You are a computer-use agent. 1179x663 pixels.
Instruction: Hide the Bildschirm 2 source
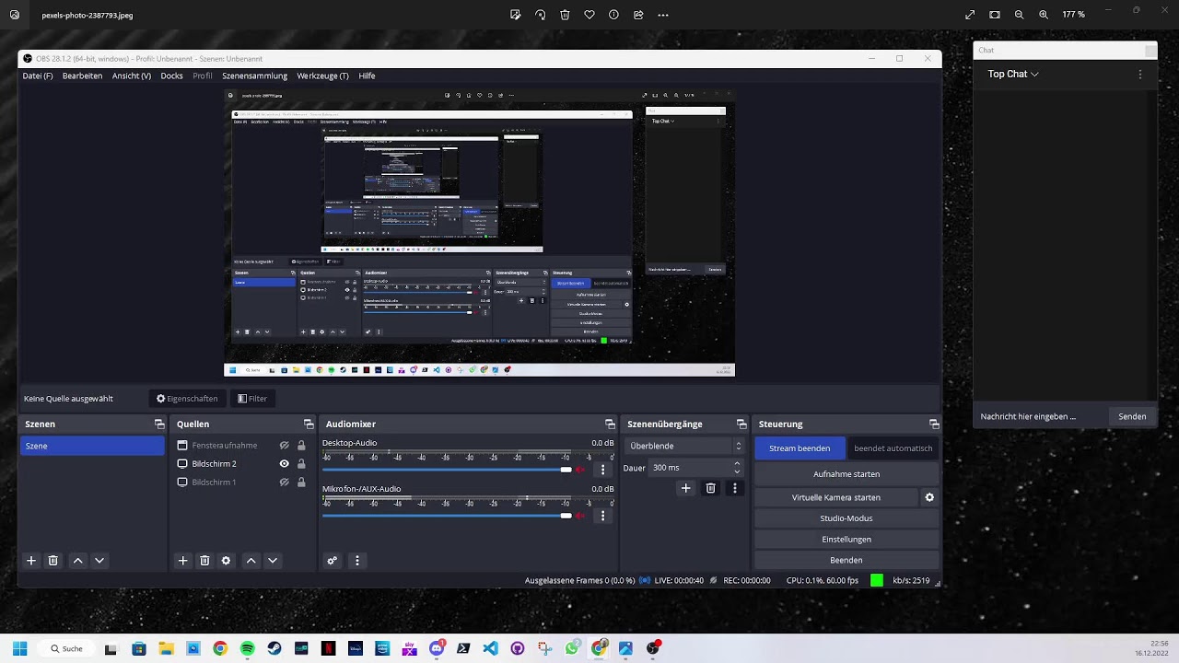285,464
